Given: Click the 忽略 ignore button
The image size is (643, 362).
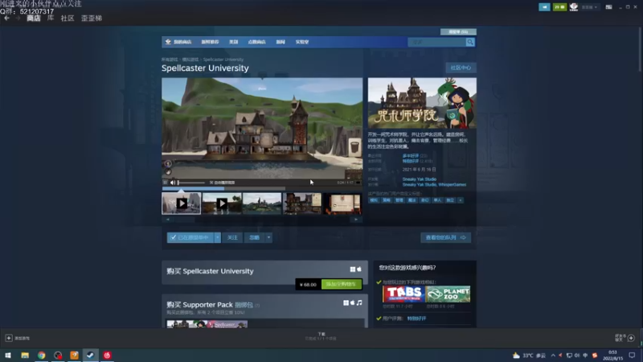Looking at the screenshot, I should pos(255,237).
